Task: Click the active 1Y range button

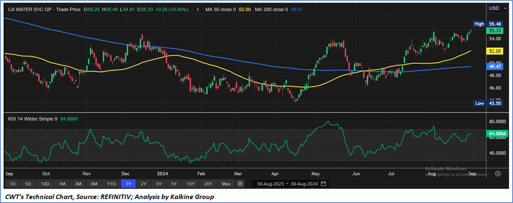Action: (128, 184)
